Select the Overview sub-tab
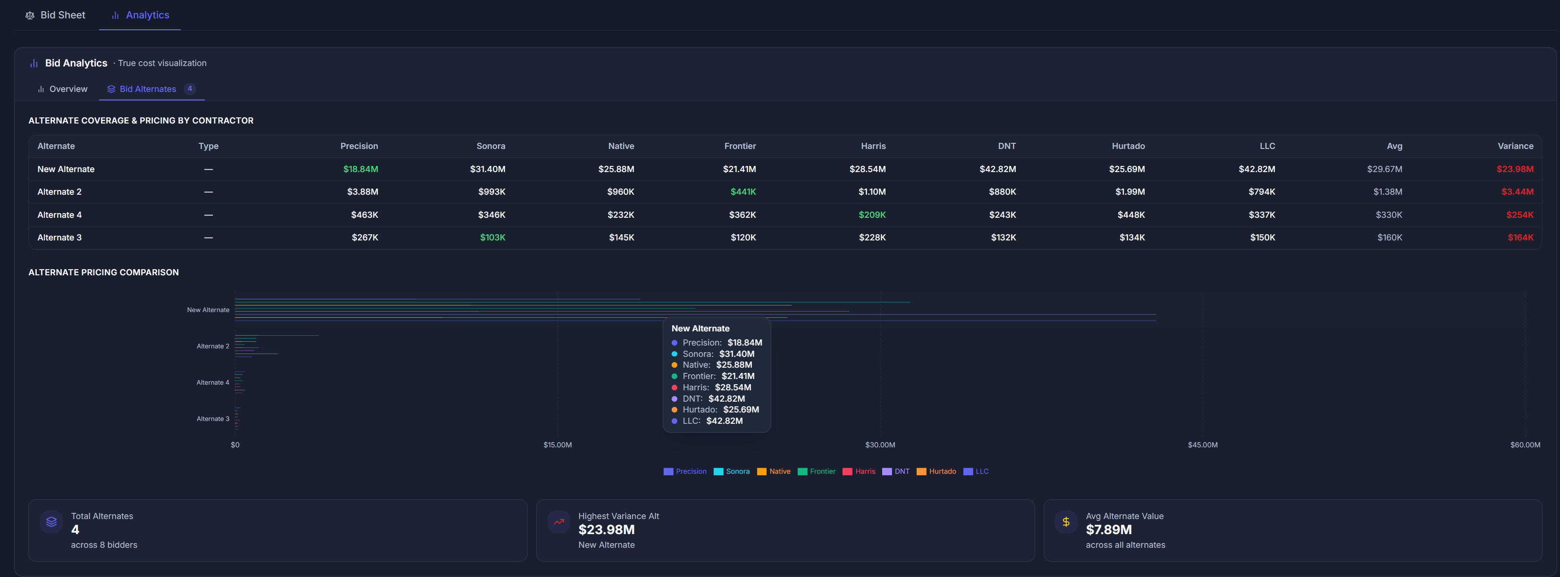 click(62, 89)
